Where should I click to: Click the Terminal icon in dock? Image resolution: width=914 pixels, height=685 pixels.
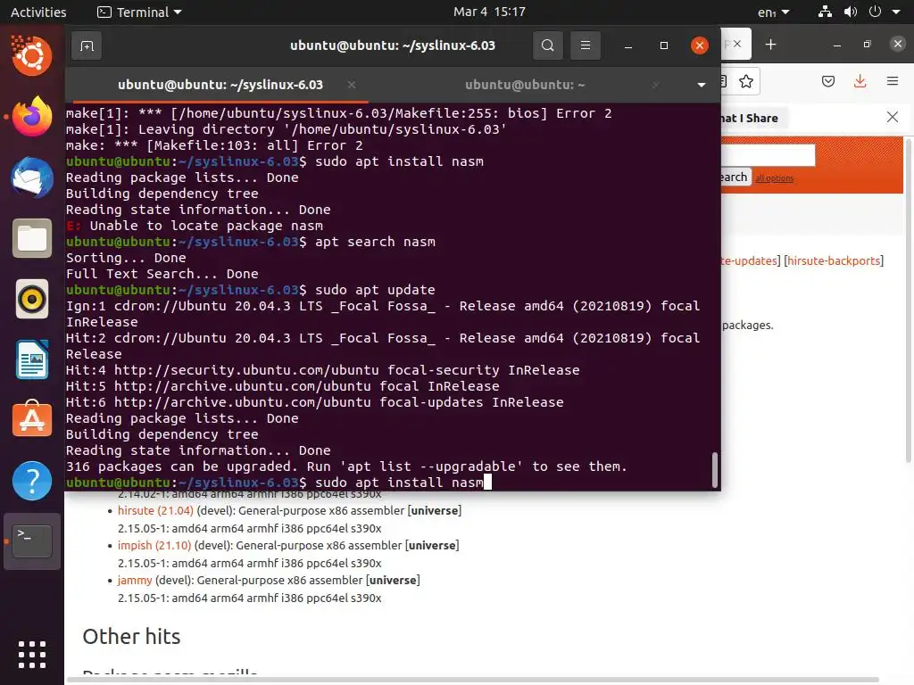coord(32,541)
